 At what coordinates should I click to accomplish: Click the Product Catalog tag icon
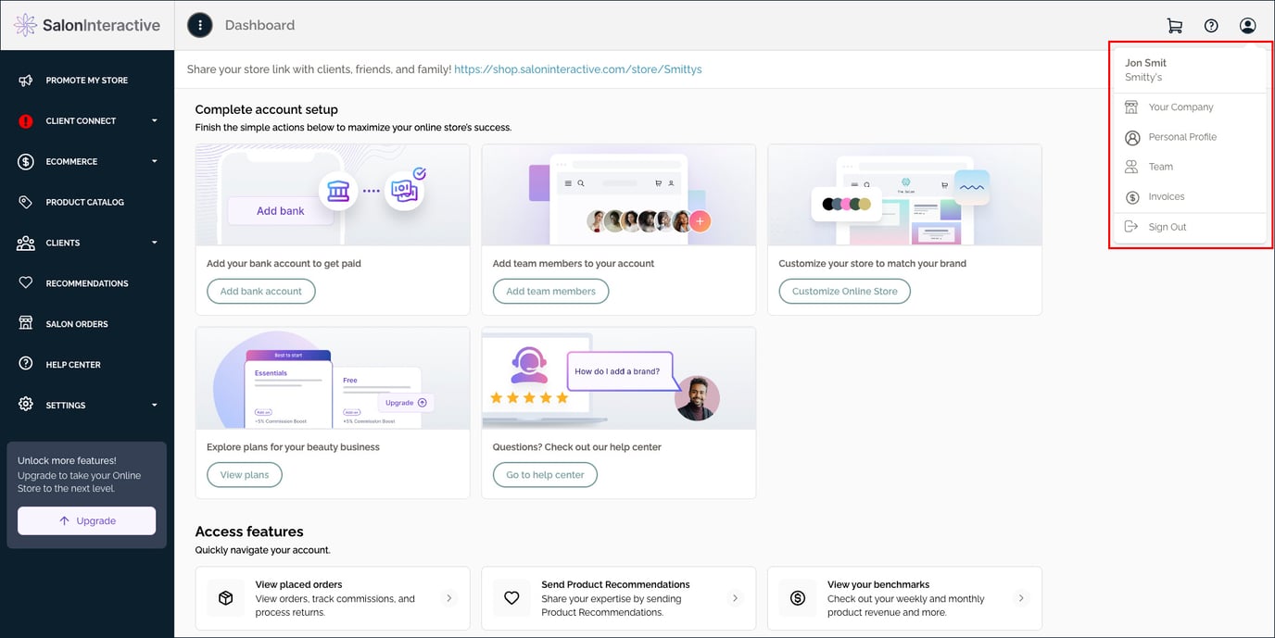26,202
